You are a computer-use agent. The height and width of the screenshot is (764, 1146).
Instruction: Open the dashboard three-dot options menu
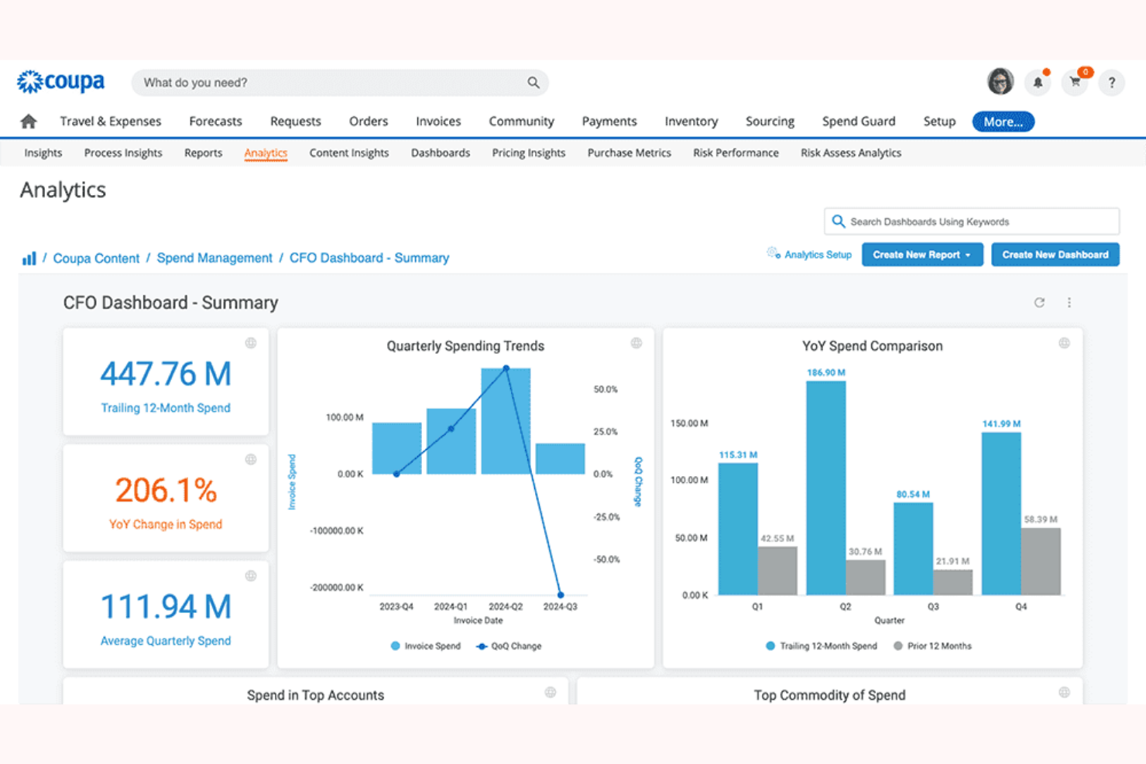(x=1069, y=303)
